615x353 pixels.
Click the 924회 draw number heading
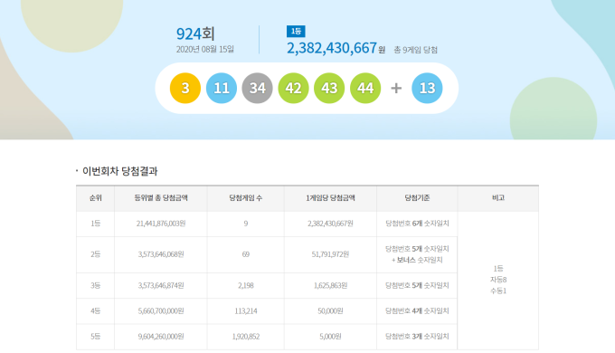[195, 33]
